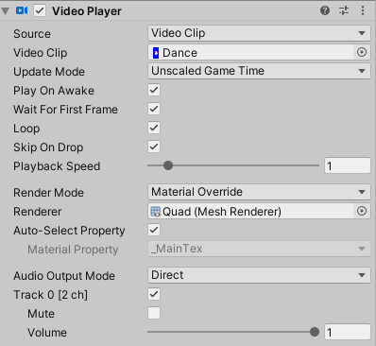Uncheck the Loop option
The image size is (376, 346).
point(154,128)
